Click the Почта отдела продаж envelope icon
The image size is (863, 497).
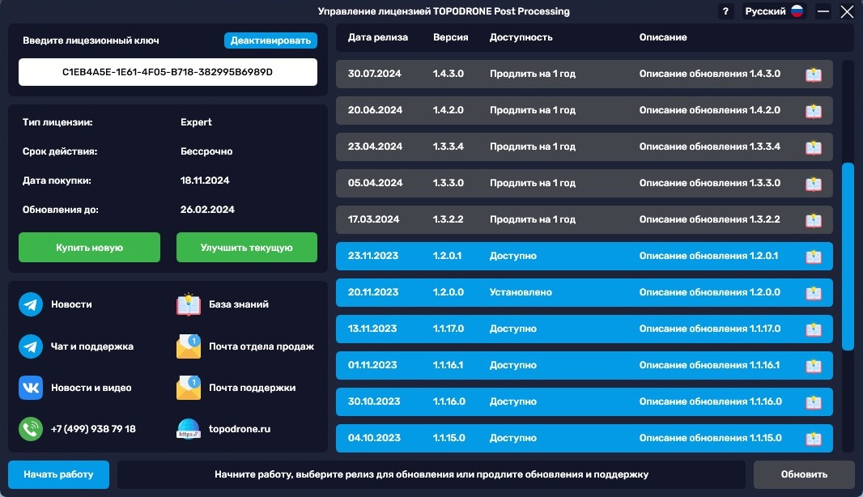pos(189,346)
